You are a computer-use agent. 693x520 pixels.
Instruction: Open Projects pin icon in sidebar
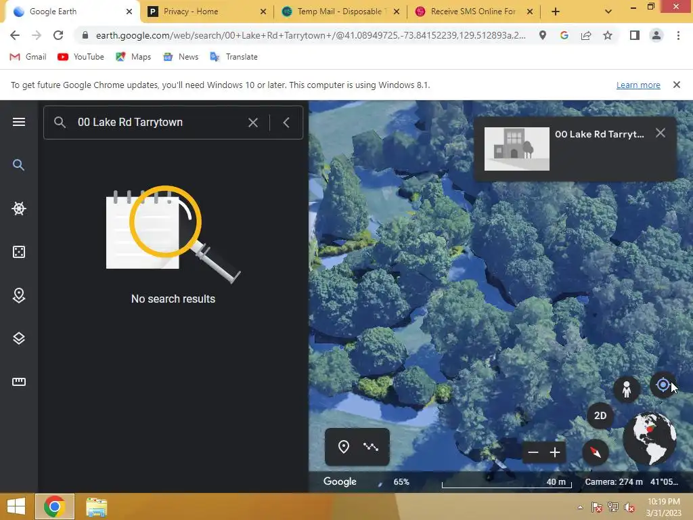pyautogui.click(x=18, y=295)
